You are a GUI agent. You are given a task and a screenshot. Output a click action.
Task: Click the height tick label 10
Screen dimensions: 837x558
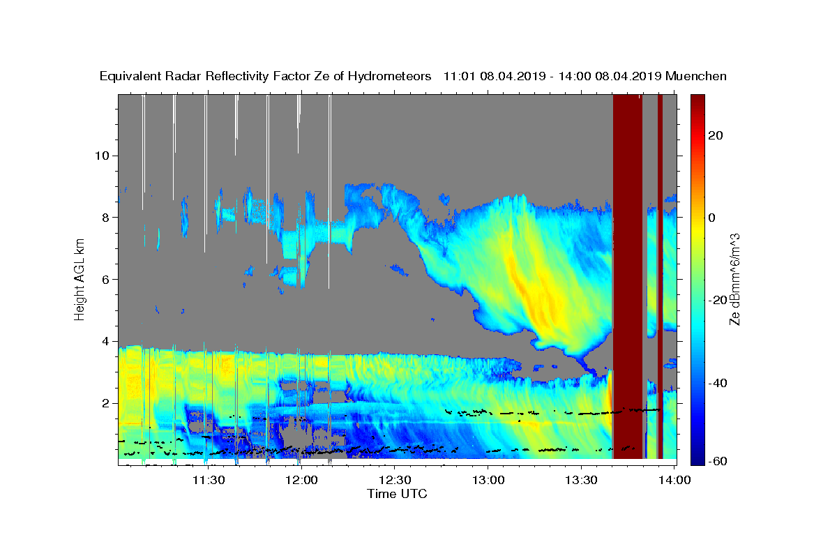[x=103, y=156]
